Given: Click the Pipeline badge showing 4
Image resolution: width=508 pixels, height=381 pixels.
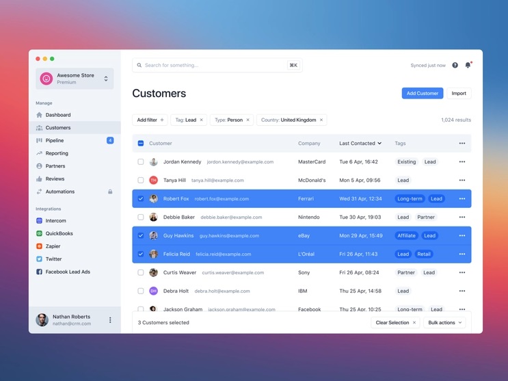Looking at the screenshot, I should coord(110,140).
